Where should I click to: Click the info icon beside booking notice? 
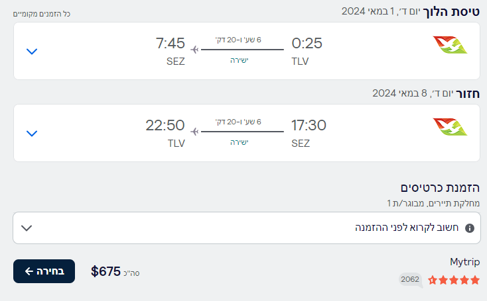(x=469, y=228)
